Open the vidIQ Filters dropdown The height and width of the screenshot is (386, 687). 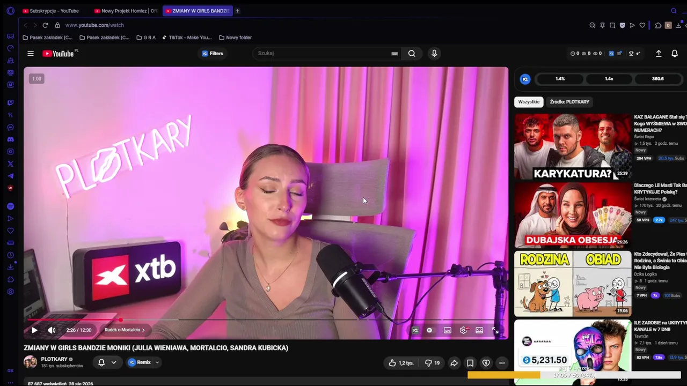pyautogui.click(x=213, y=54)
